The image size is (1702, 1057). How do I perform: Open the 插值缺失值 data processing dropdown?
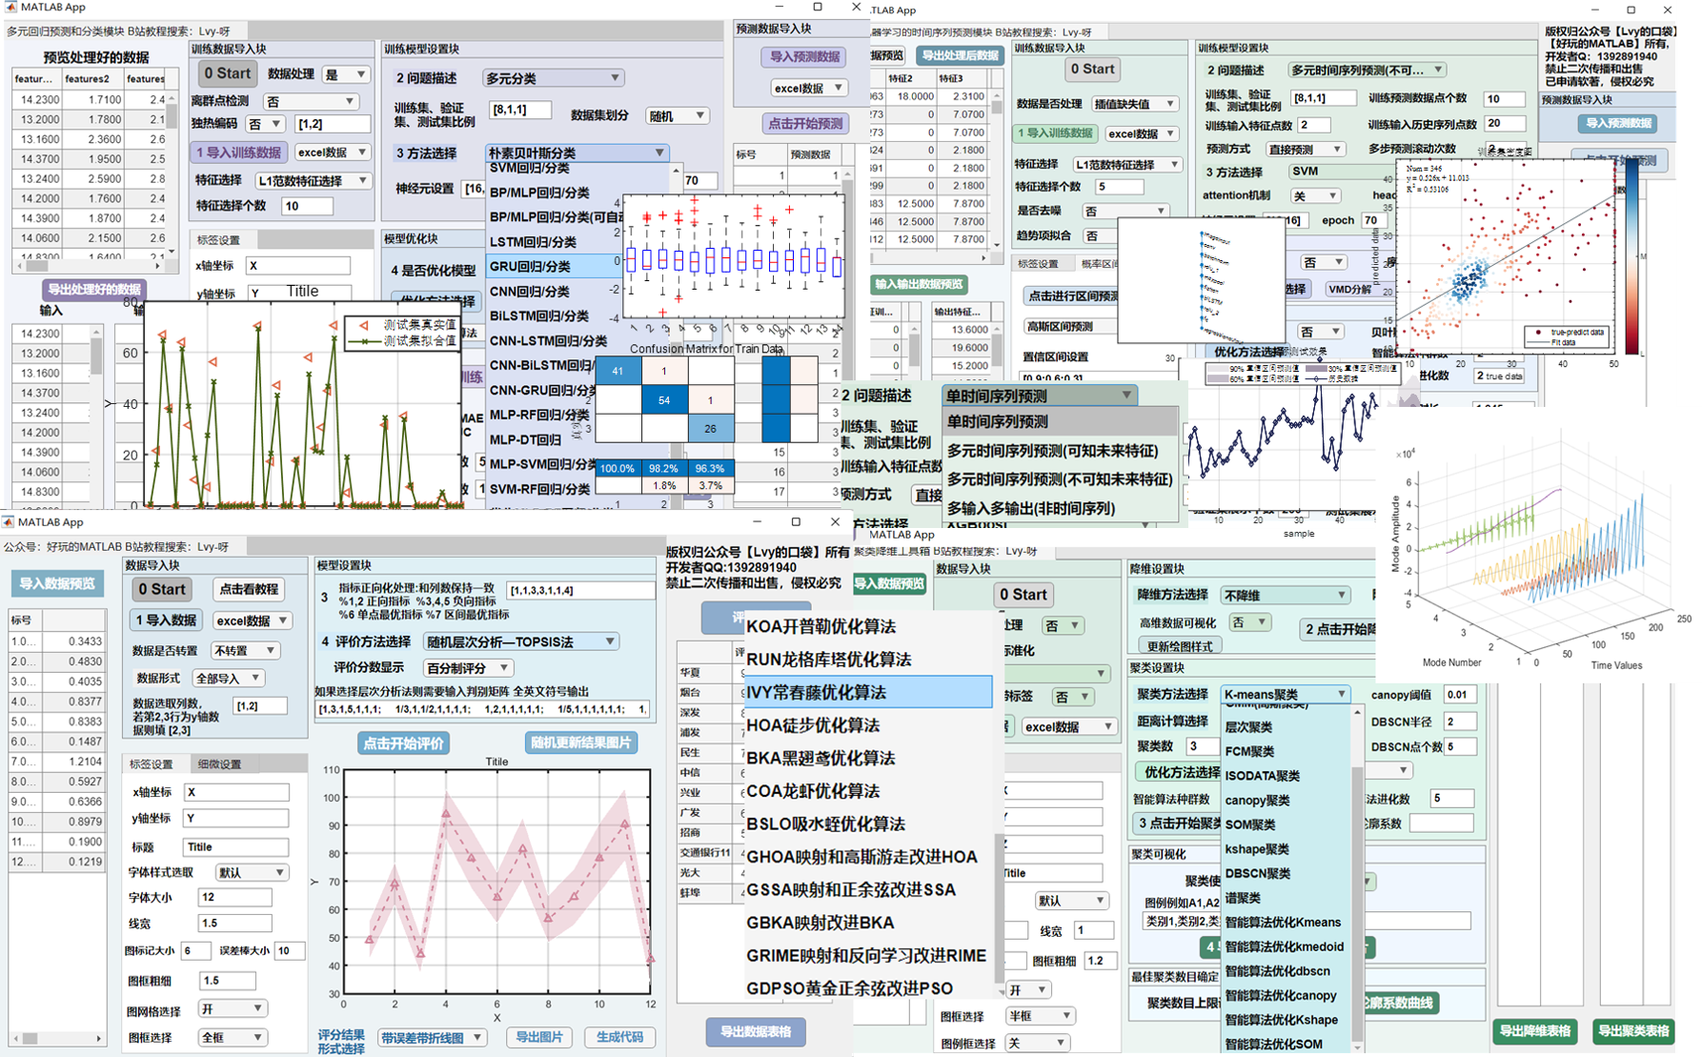coord(1135,104)
